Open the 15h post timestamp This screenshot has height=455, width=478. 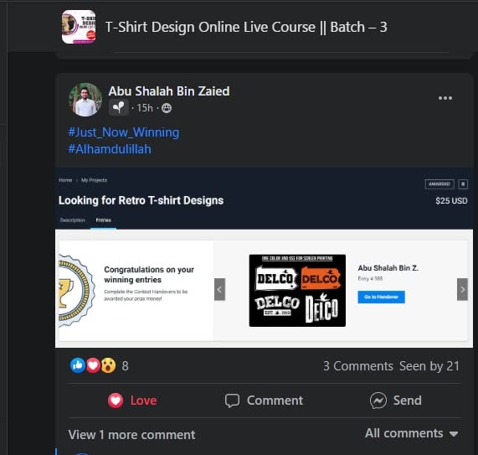(x=145, y=108)
